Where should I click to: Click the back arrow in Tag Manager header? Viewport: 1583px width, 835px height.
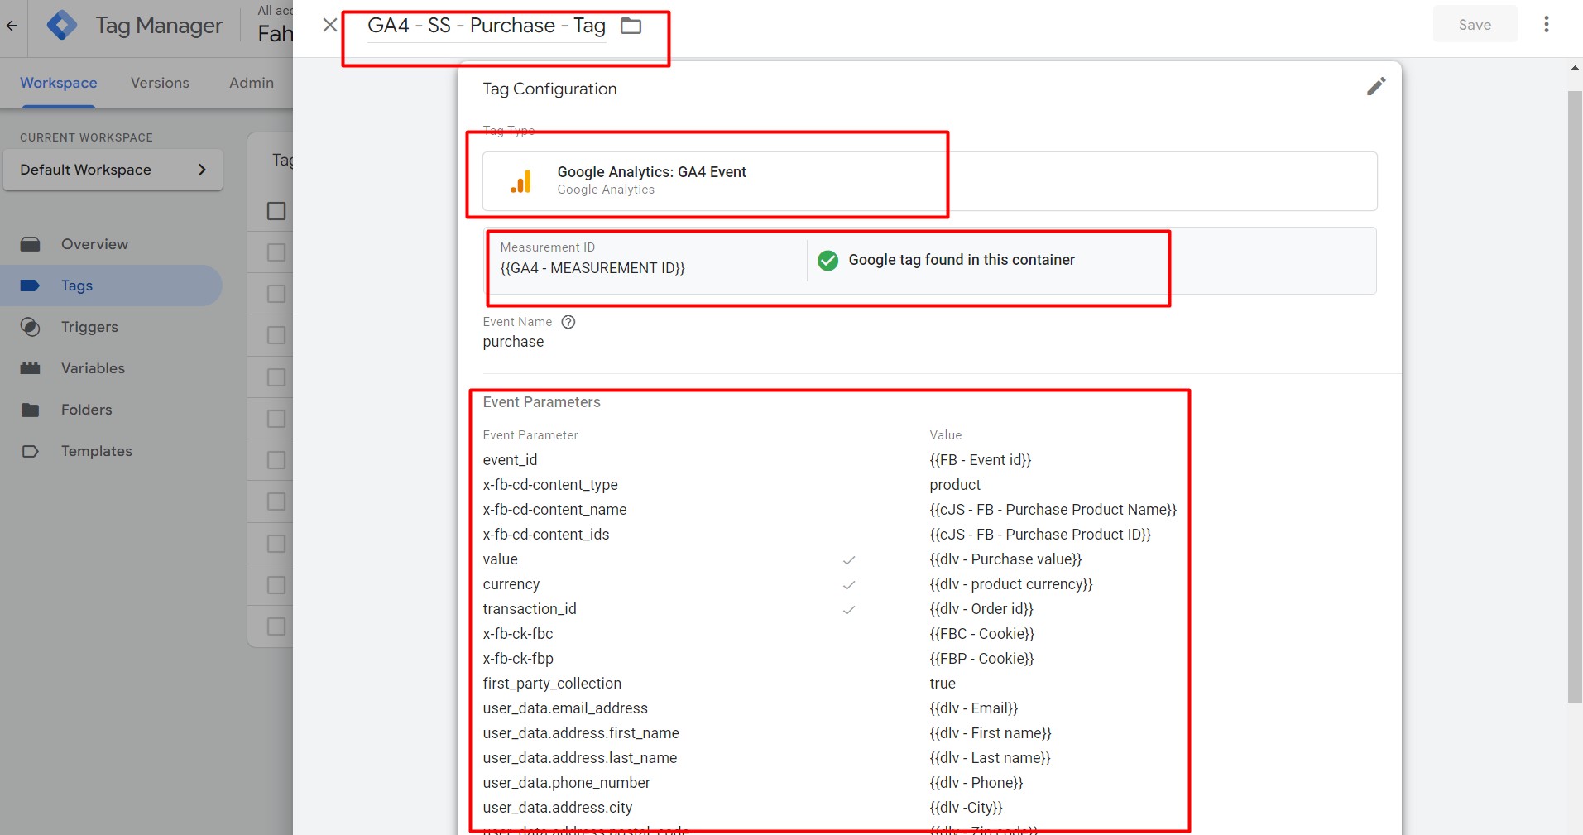(x=12, y=26)
